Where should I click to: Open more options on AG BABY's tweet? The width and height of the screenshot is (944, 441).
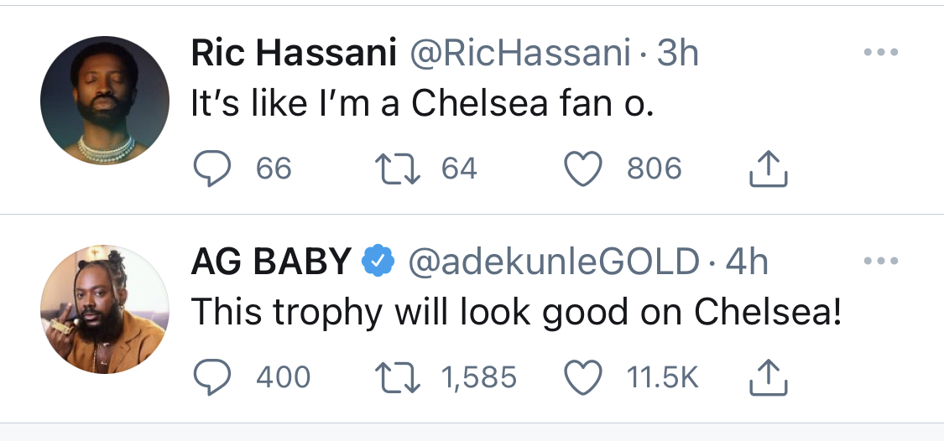click(x=881, y=262)
